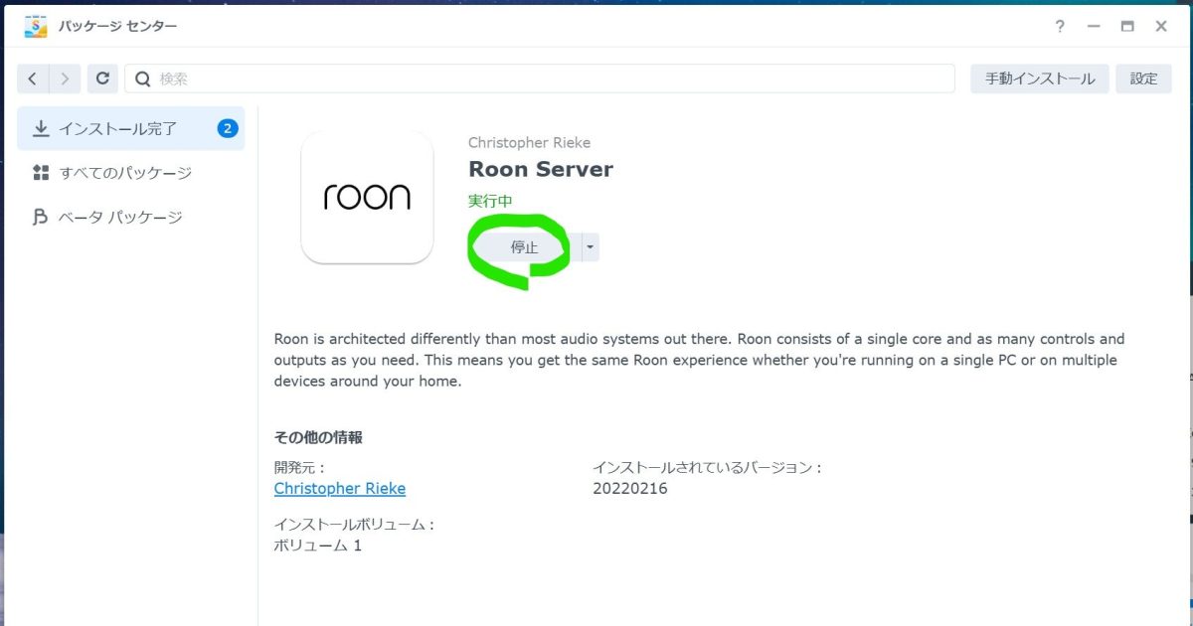
Task: Click the magnifier icon in the search bar
Action: [x=143, y=78]
